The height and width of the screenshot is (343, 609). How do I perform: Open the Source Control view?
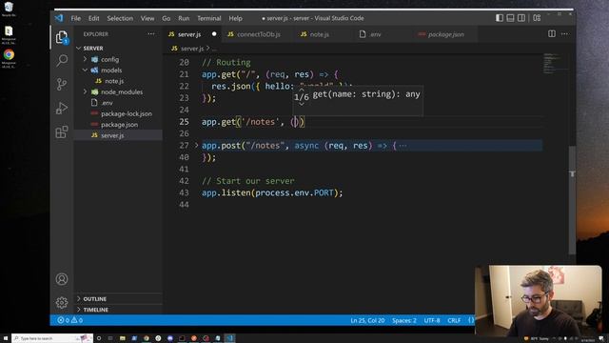tap(62, 84)
